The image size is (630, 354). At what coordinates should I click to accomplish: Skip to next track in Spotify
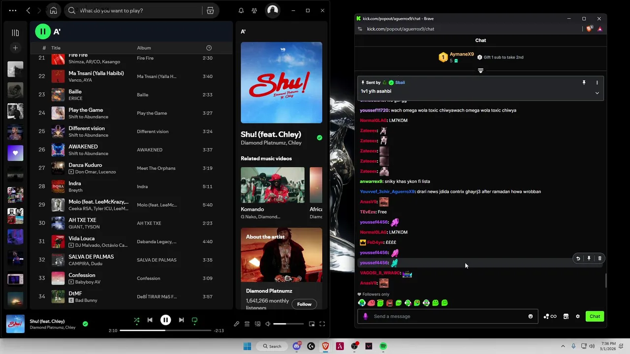coord(181,320)
